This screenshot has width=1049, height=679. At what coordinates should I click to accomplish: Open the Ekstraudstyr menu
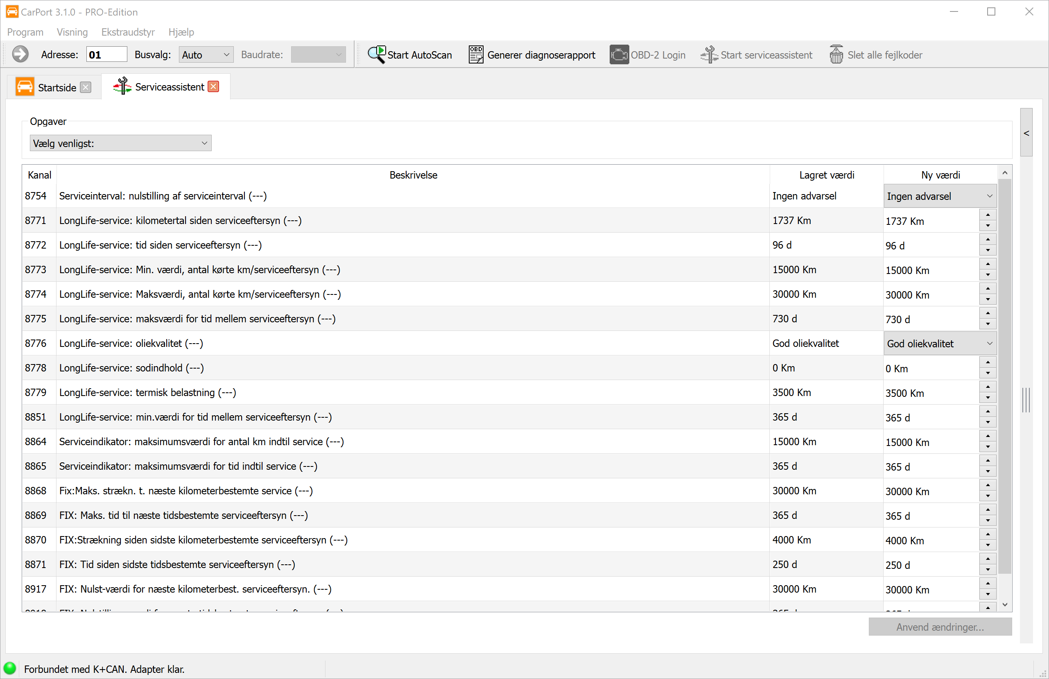128,32
